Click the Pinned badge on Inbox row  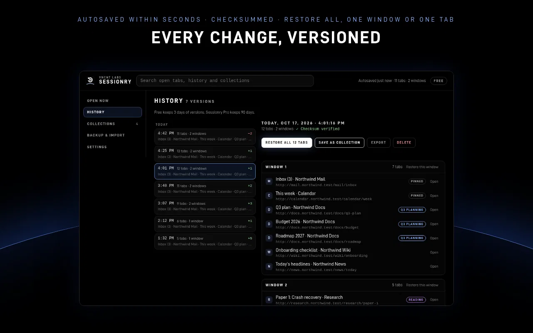(417, 181)
